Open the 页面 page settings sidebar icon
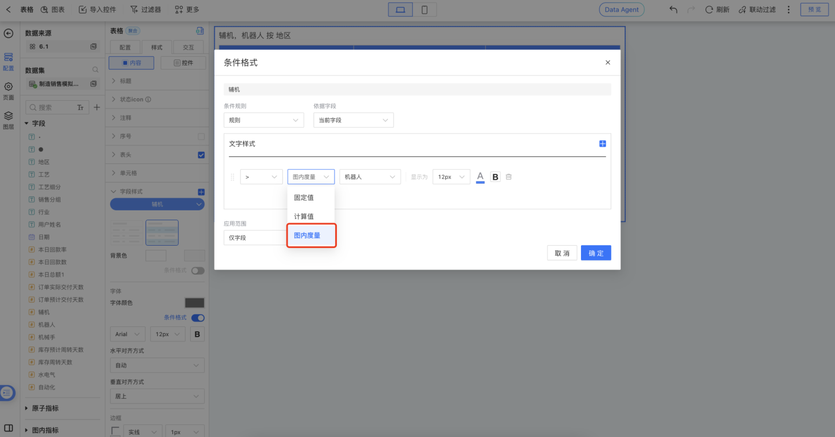Viewport: 835px width, 437px height. pyautogui.click(x=8, y=90)
